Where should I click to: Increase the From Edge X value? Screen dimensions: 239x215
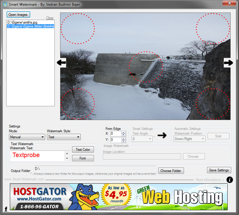124,132
